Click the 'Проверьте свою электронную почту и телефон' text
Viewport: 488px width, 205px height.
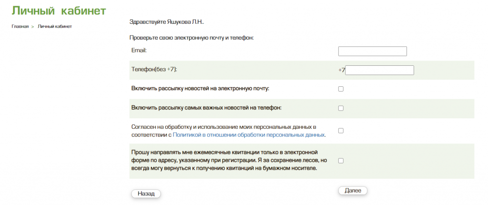pyautogui.click(x=191, y=38)
